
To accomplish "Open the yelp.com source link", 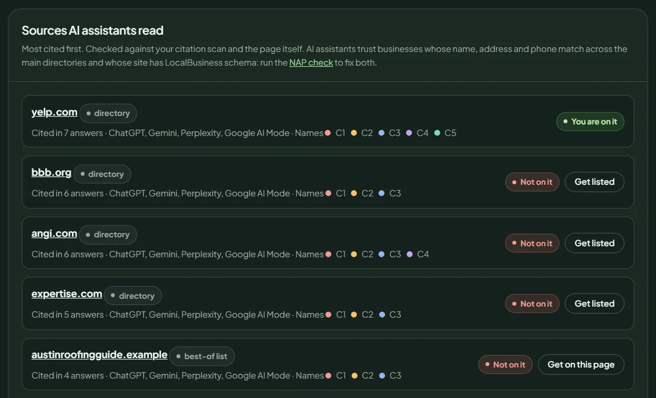I will 55,112.
